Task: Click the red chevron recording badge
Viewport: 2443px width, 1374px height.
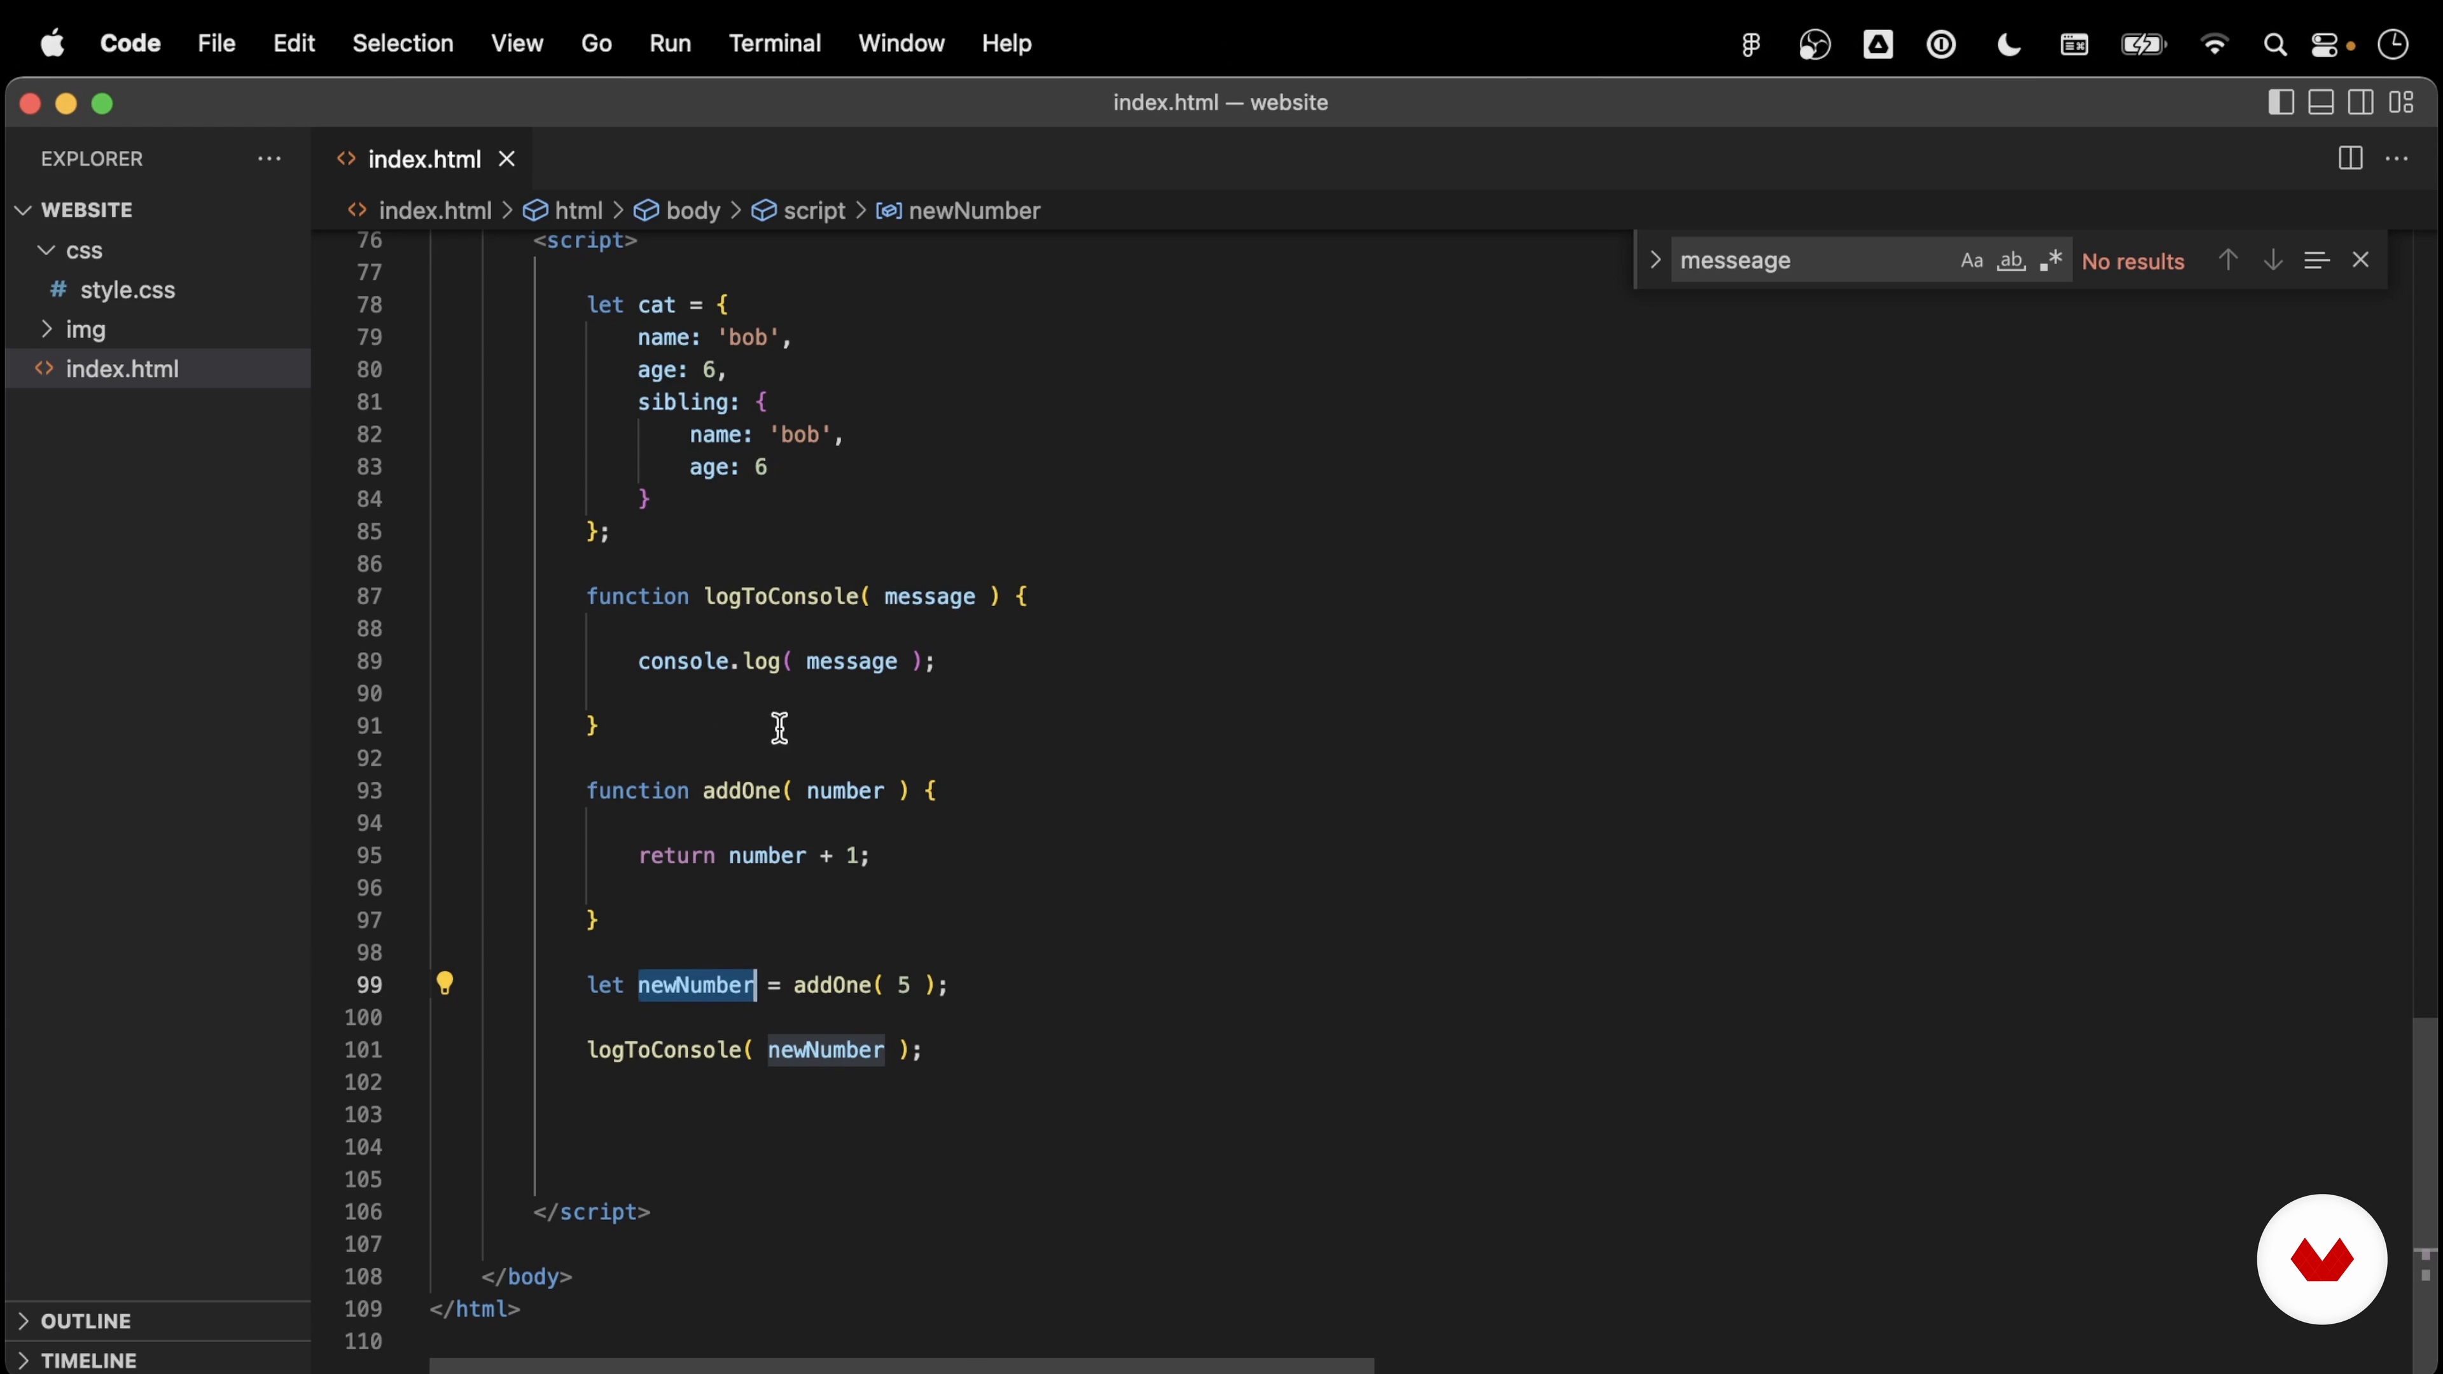Action: coord(2321,1258)
